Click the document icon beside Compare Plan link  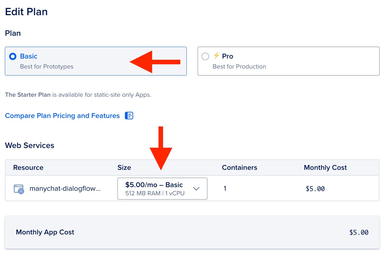point(129,116)
